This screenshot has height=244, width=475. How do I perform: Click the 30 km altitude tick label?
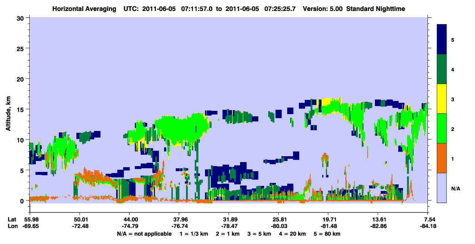pyautogui.click(x=20, y=18)
